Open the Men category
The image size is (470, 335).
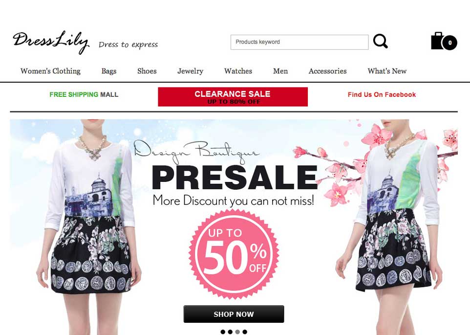(280, 71)
